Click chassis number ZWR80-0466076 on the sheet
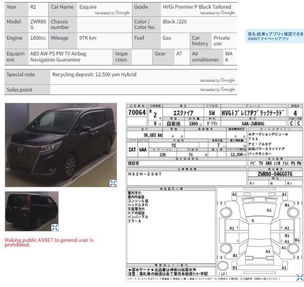 coord(275,174)
